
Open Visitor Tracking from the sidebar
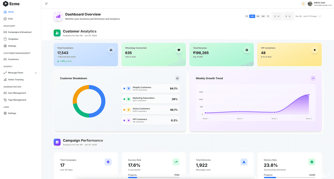pos(16,80)
